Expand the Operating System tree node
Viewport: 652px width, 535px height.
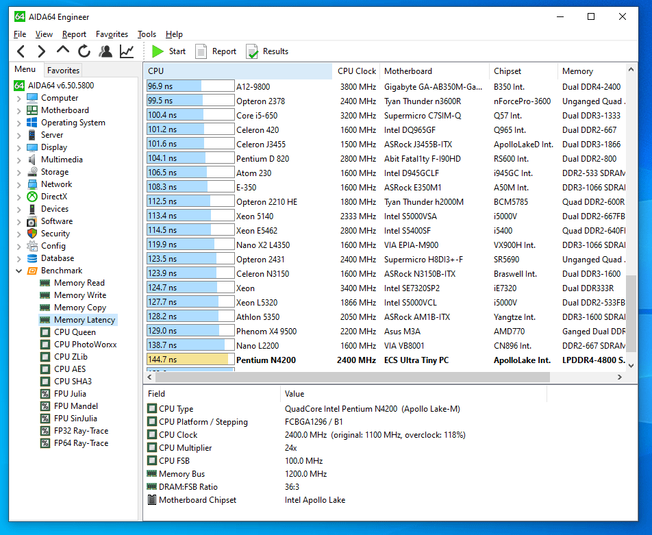pyautogui.click(x=18, y=123)
